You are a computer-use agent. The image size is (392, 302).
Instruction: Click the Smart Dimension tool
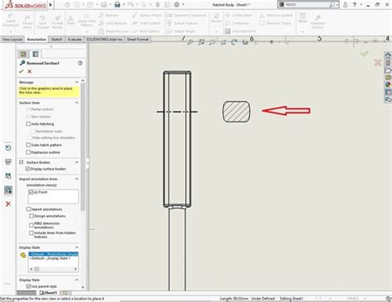pyautogui.click(x=11, y=21)
